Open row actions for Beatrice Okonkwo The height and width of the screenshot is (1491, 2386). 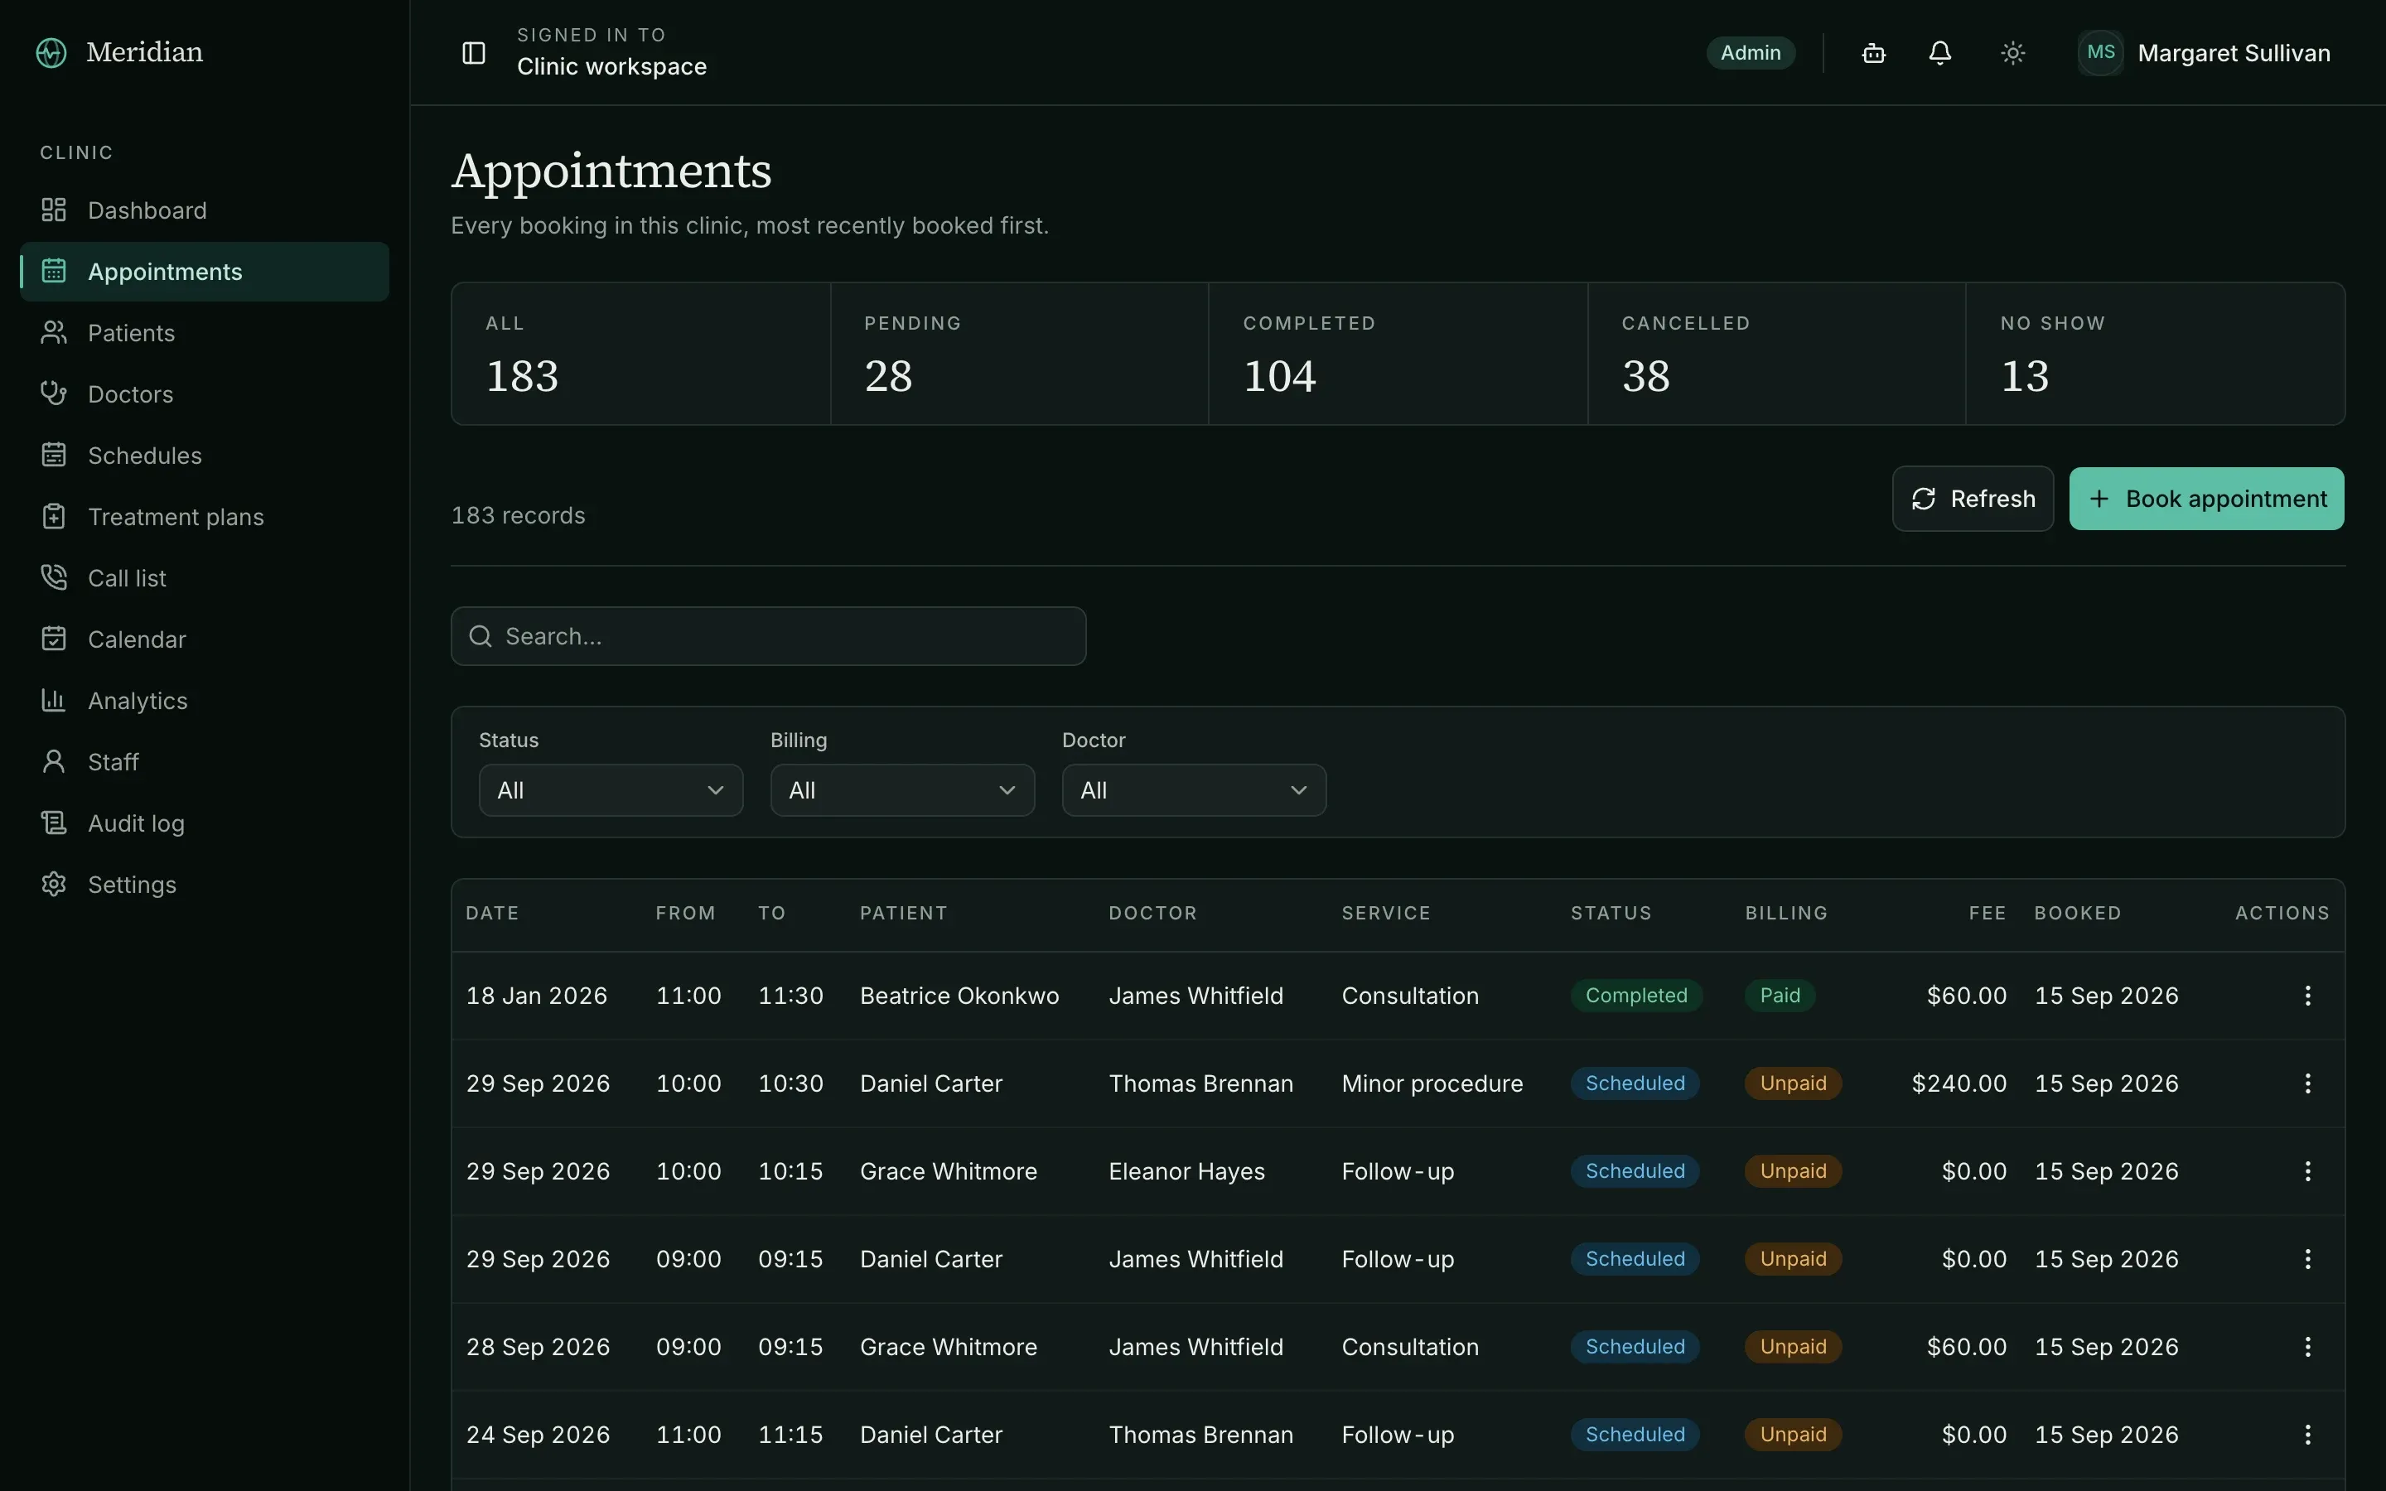2307,995
